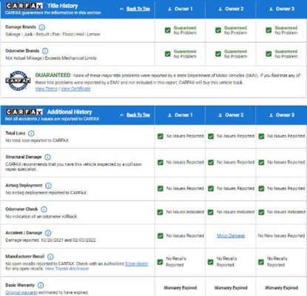Click Airbag Deployment Owner 3 checkmark
The width and height of the screenshot is (307, 296).
pos(261,189)
